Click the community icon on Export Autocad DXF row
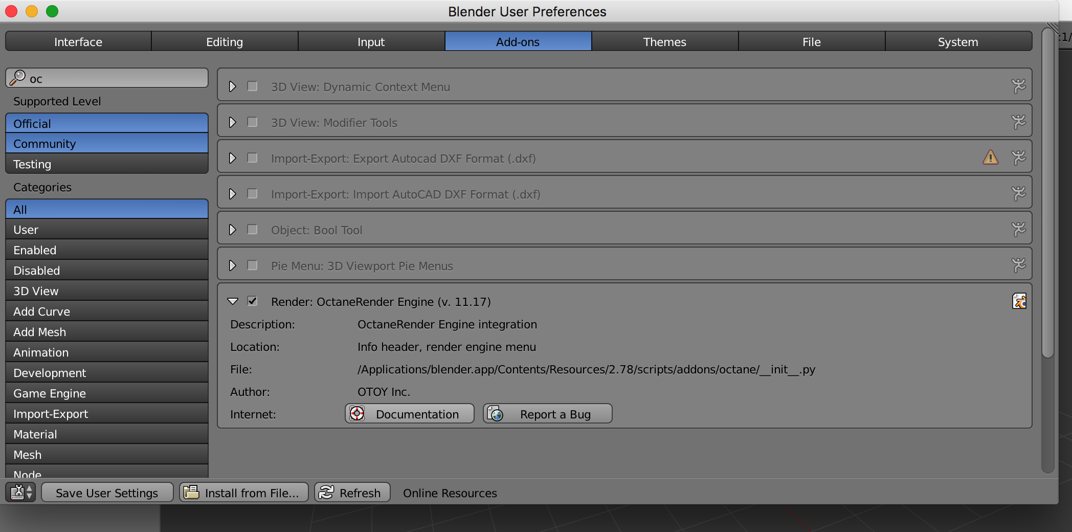Viewport: 1072px width, 532px height. point(1018,158)
